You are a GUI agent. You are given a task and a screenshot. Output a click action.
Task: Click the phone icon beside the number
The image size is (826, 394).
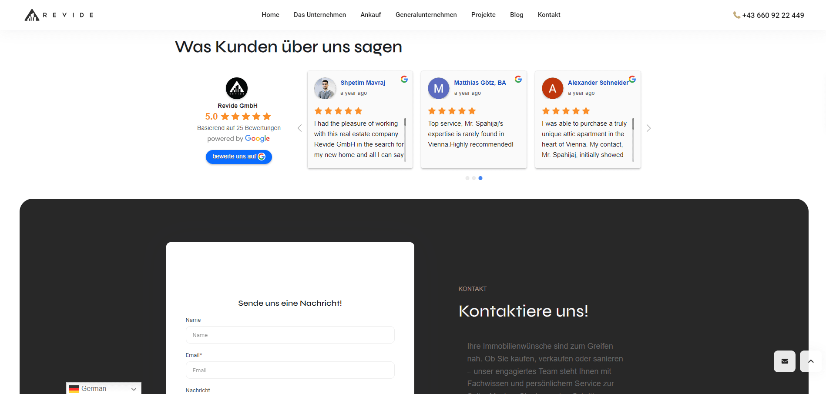736,15
